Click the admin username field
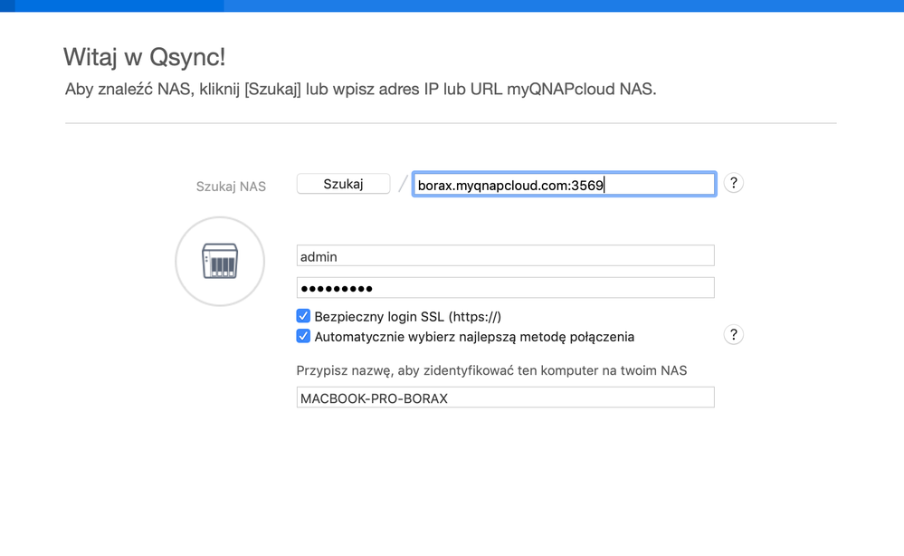The height and width of the screenshot is (556, 904). [505, 256]
